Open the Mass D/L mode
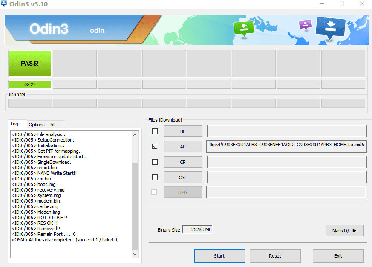 [x=344, y=231]
